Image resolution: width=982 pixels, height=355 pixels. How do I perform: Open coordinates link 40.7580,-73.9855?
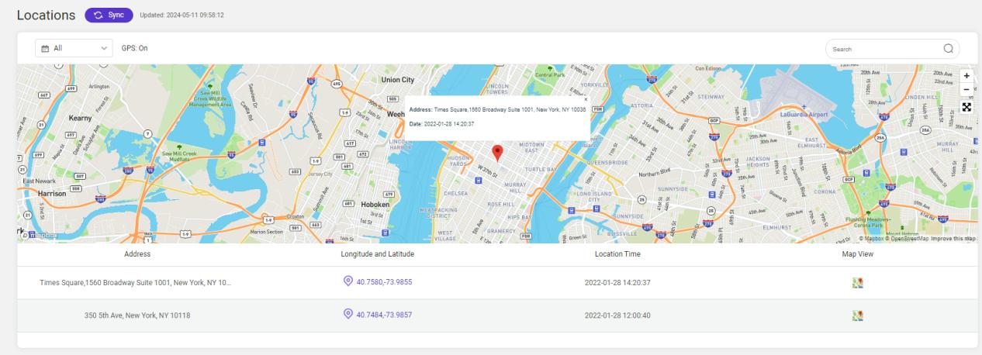(384, 282)
